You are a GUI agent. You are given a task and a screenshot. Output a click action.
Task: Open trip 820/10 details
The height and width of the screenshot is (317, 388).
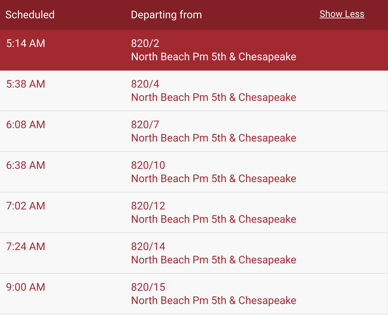click(x=148, y=165)
